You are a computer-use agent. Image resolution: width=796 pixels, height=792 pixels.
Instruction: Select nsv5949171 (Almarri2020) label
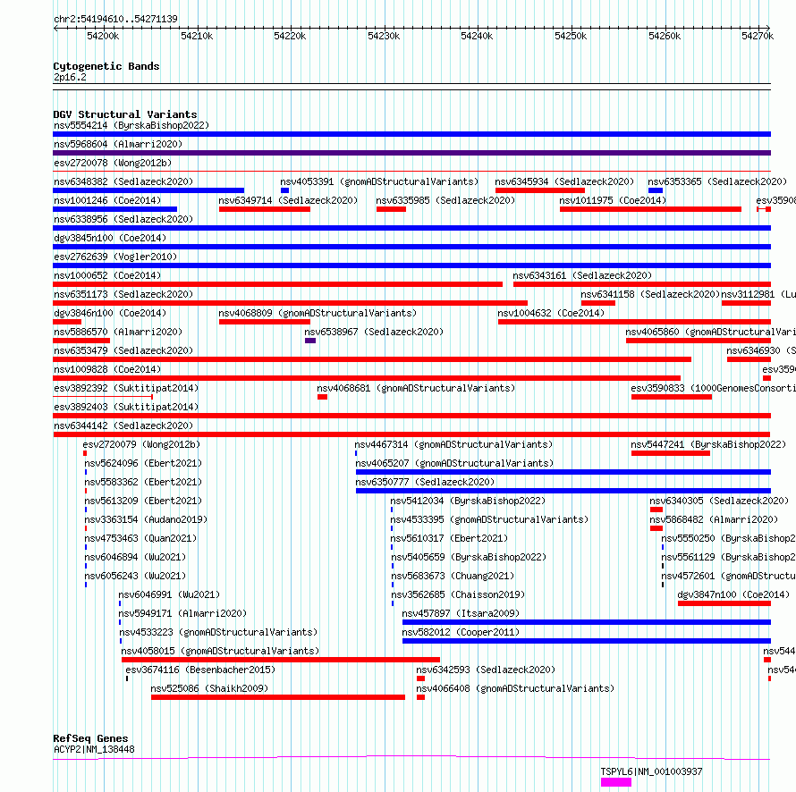pos(182,613)
